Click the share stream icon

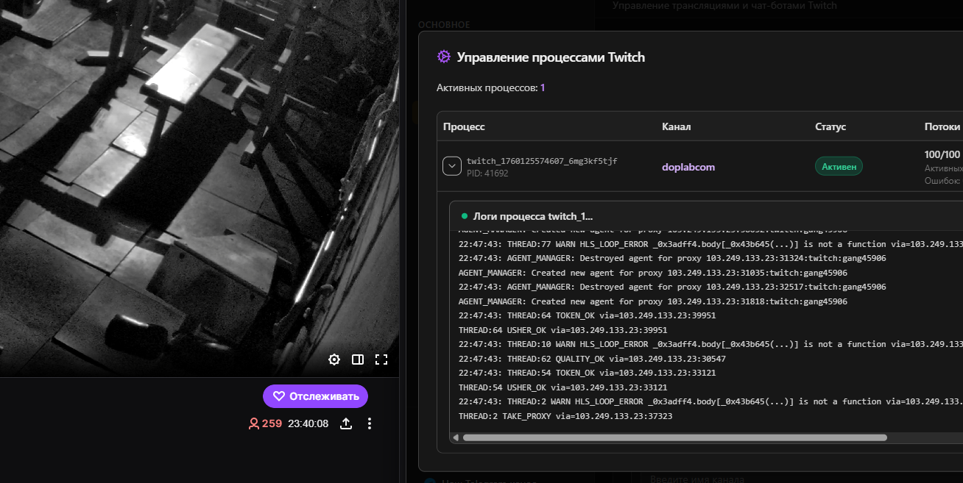(x=346, y=423)
